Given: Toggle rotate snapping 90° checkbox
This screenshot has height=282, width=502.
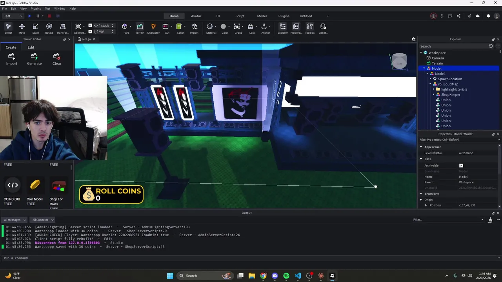Looking at the screenshot, I should (90, 32).
